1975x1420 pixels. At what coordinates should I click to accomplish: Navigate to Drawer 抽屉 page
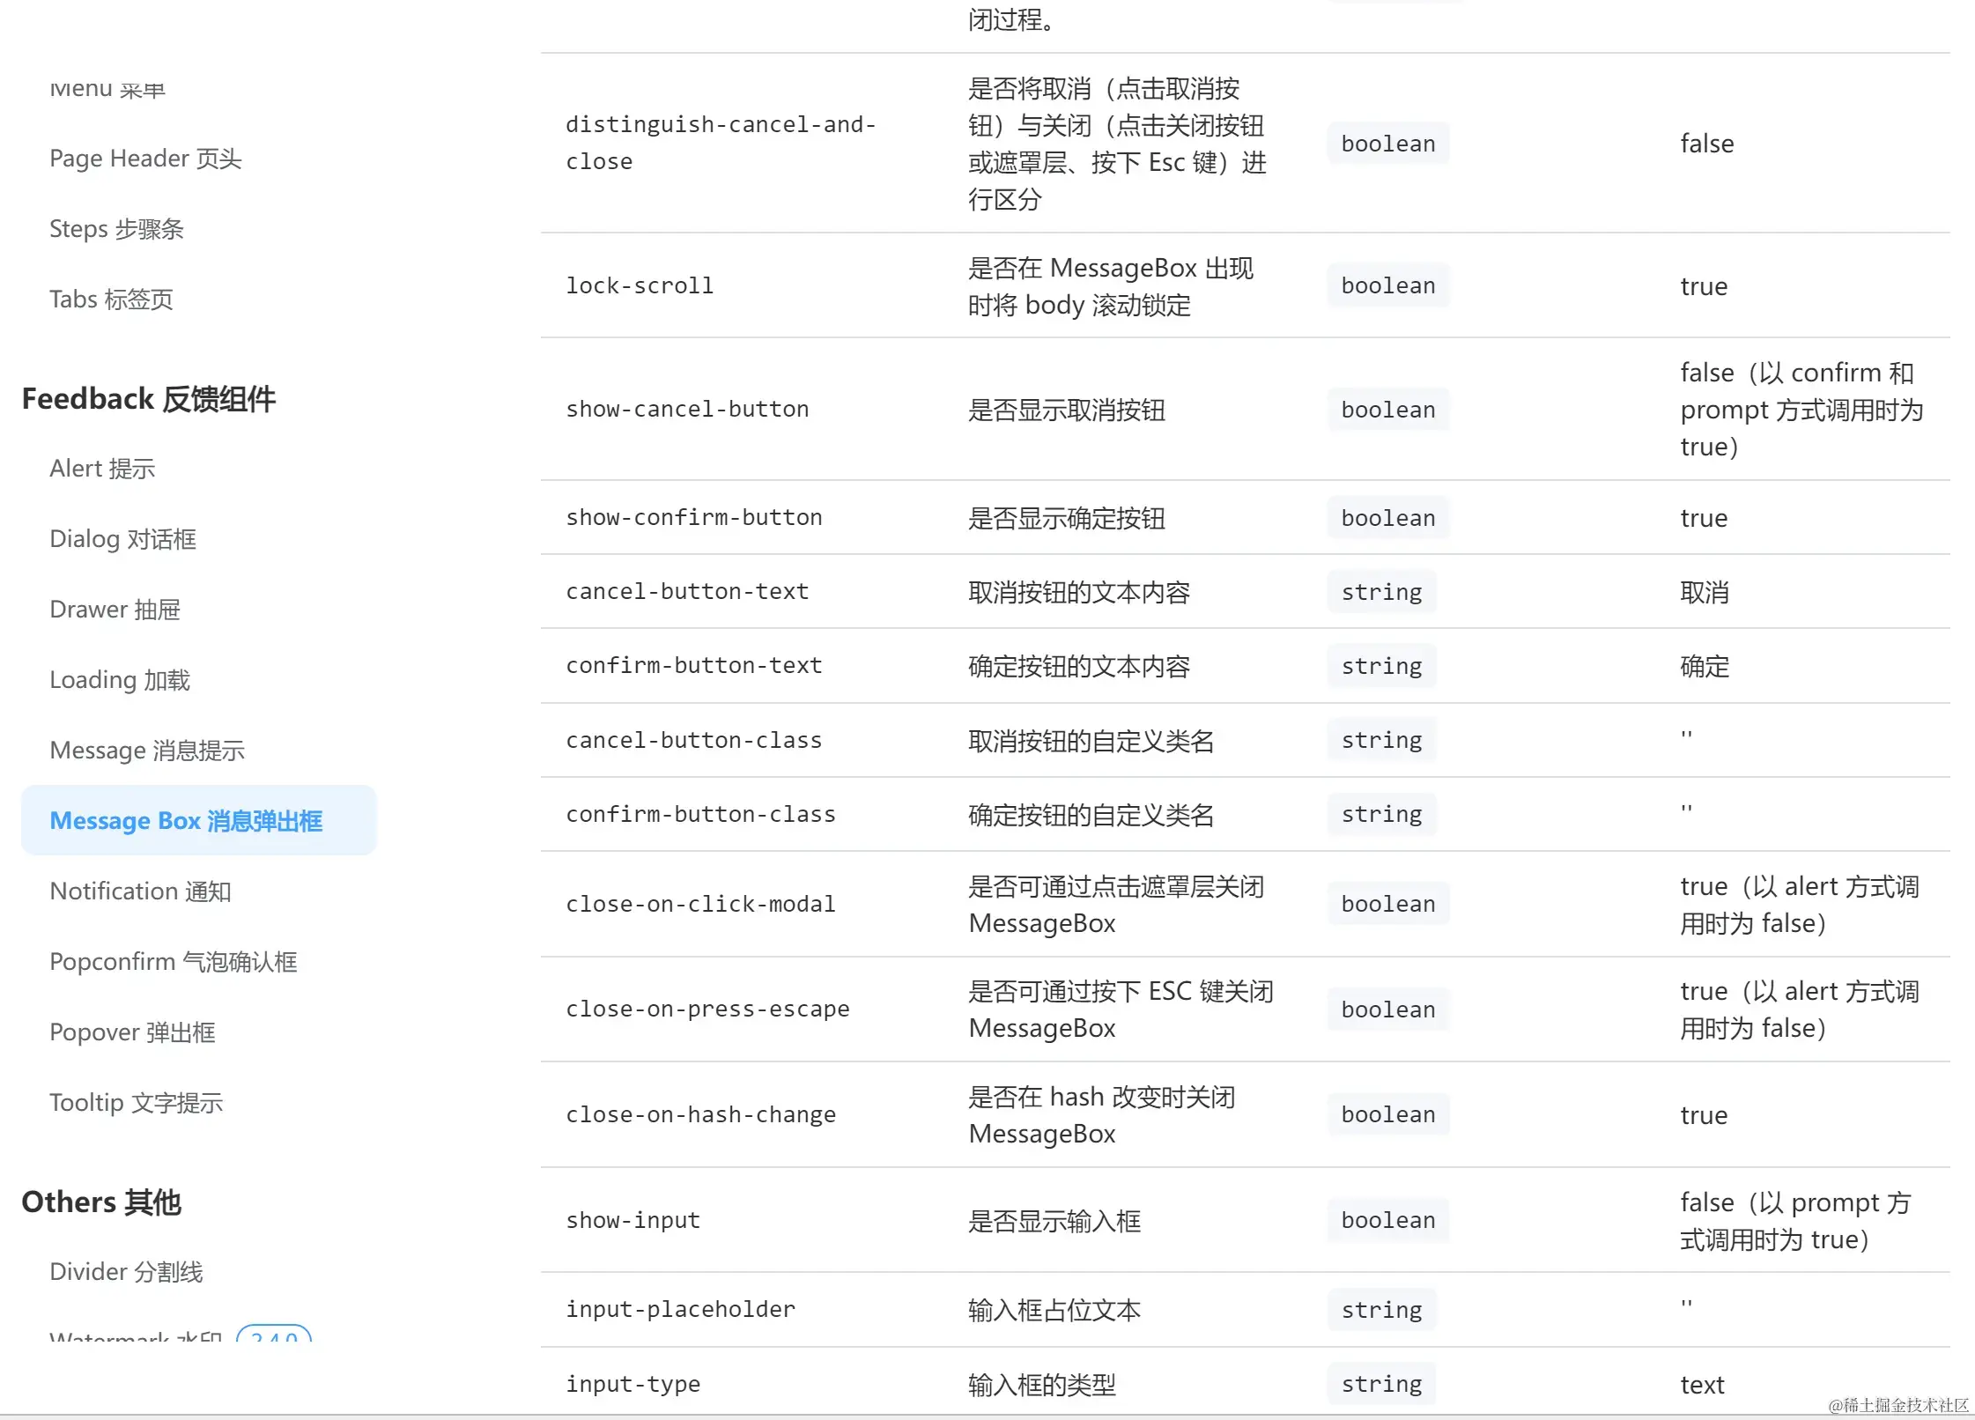(x=115, y=610)
